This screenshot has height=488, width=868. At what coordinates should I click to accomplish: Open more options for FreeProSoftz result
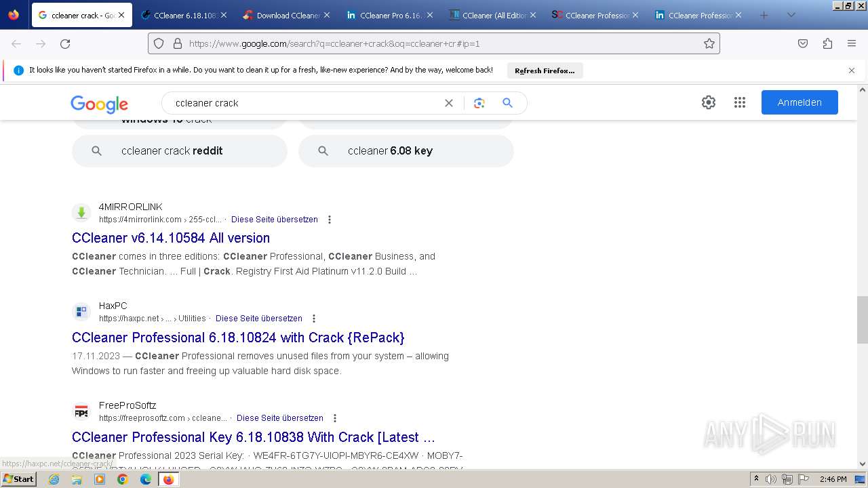pyautogui.click(x=335, y=418)
